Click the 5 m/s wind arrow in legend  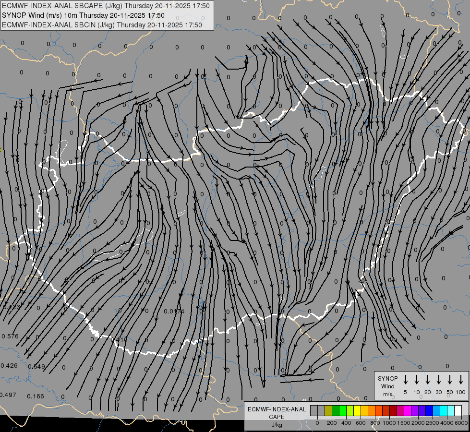pyautogui.click(x=405, y=380)
